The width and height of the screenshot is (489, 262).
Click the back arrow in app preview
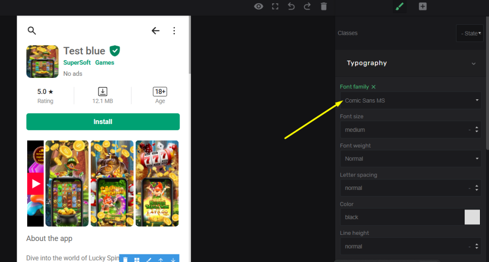coord(155,31)
